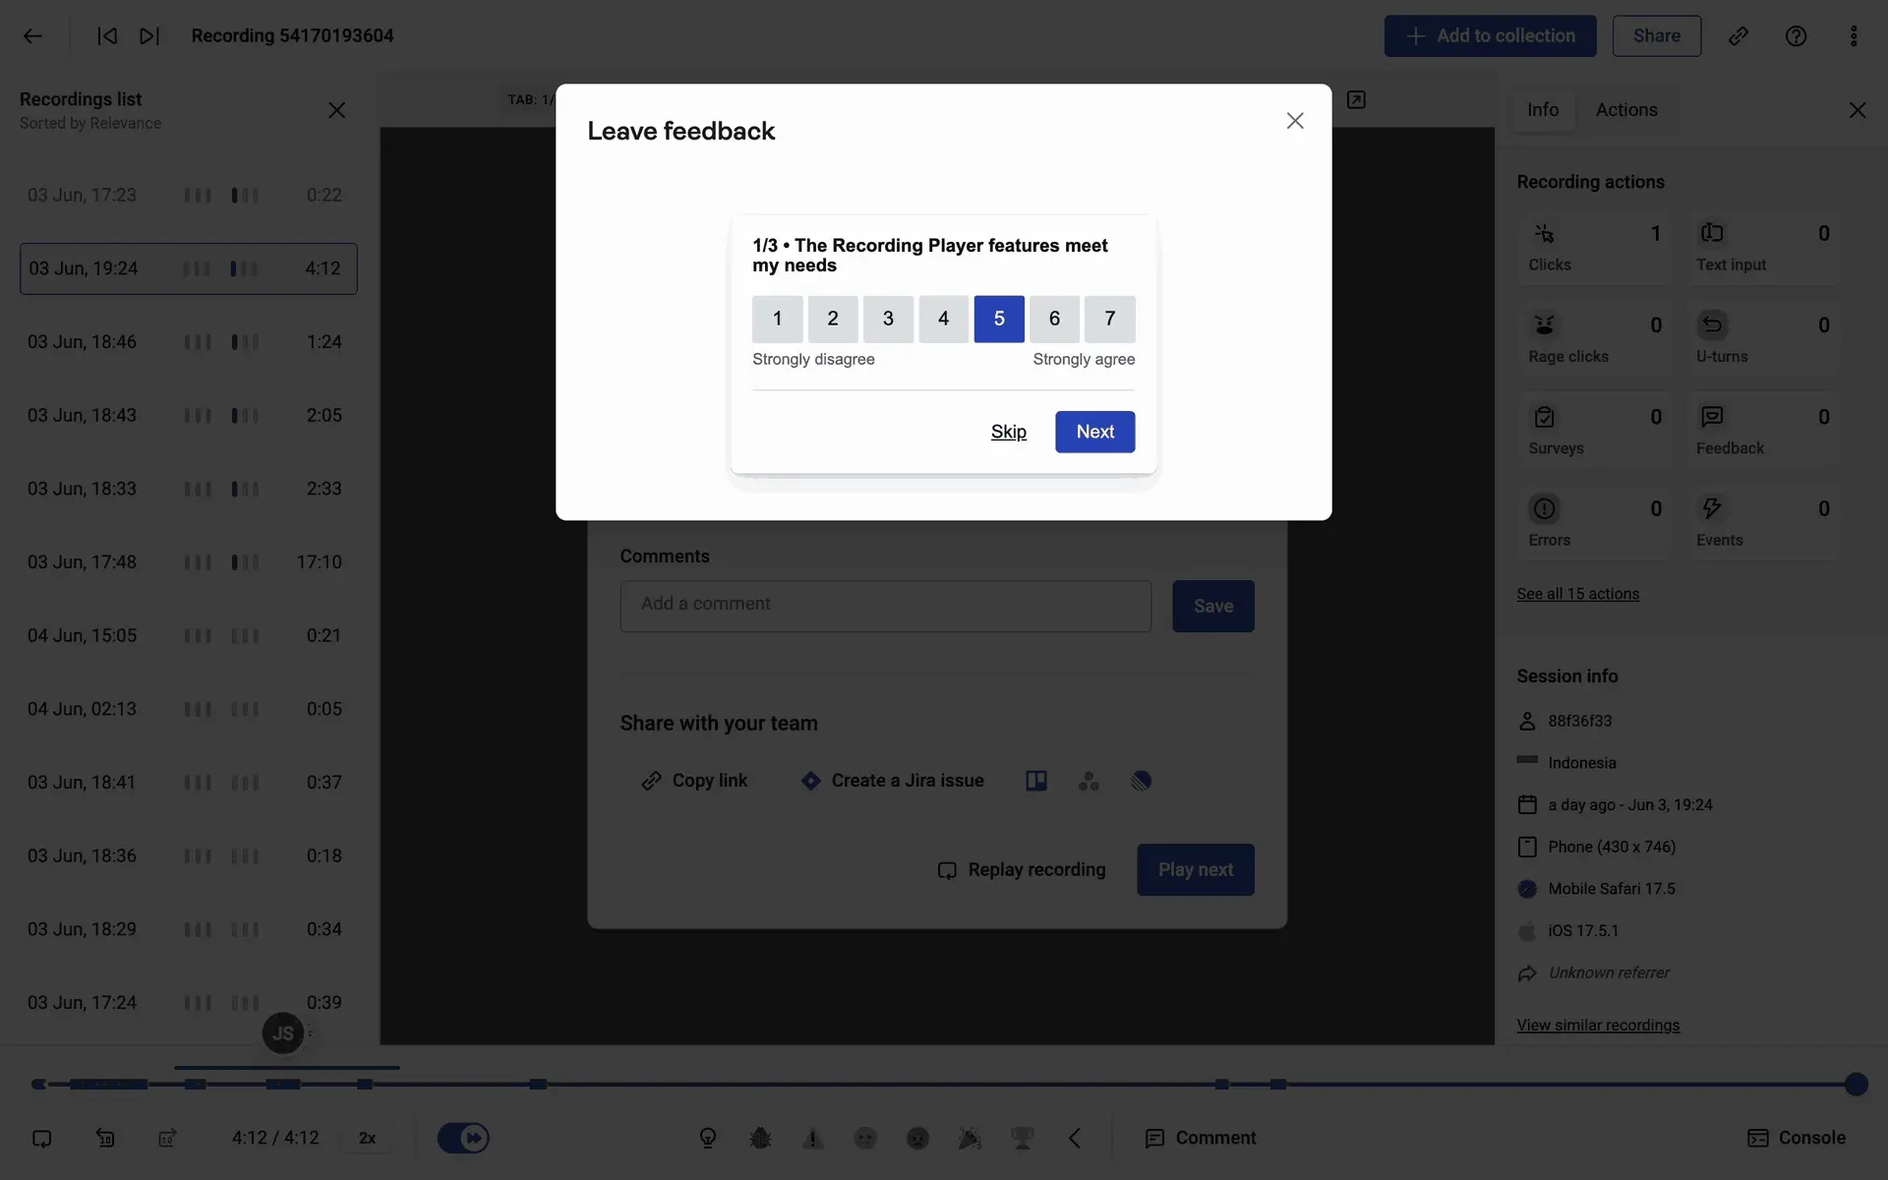The width and height of the screenshot is (1888, 1180).
Task: Select rating 6 on feedback scale
Action: click(1054, 319)
